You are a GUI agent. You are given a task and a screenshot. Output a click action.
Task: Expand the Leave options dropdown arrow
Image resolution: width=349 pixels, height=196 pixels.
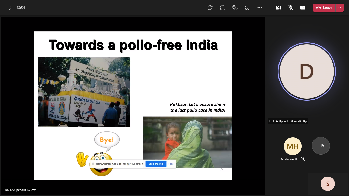click(340, 8)
